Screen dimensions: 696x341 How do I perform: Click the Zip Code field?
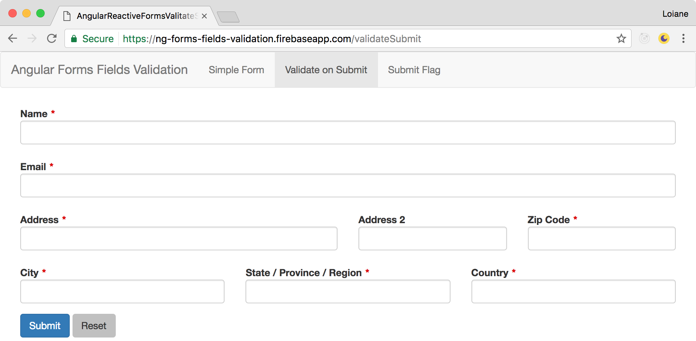(x=601, y=238)
